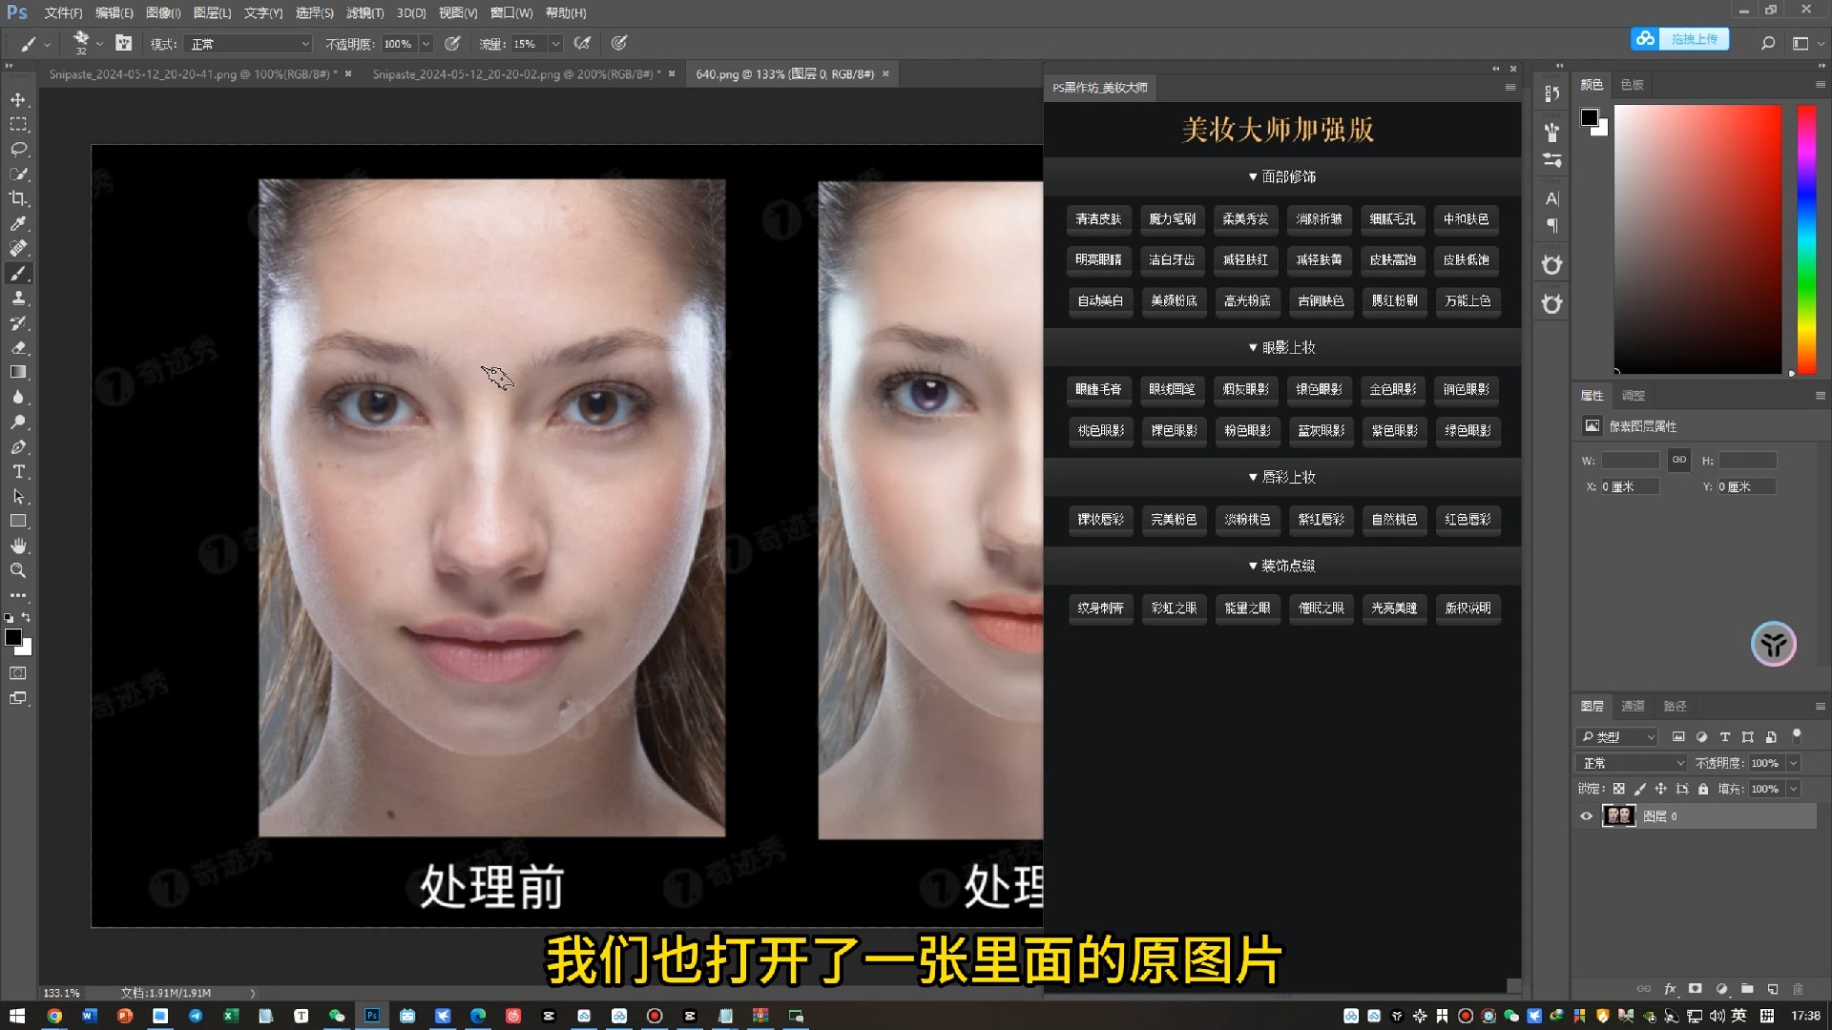
Task: Toggle visibility of 图层 0 layer
Action: point(1586,816)
